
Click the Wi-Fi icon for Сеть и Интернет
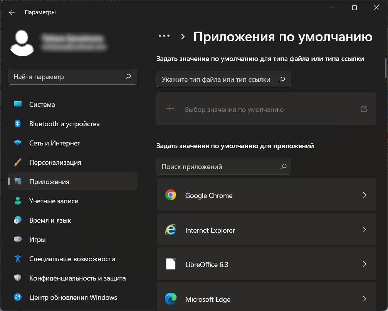click(18, 143)
